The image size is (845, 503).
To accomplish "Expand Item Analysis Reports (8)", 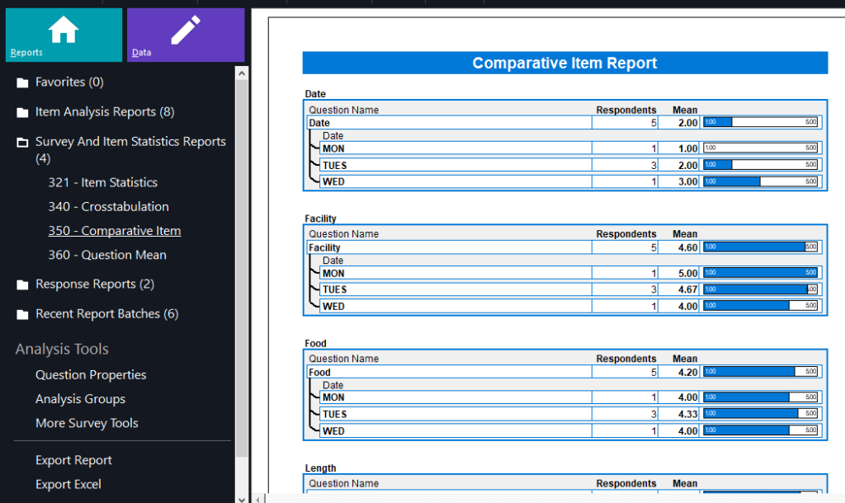I will 105,111.
